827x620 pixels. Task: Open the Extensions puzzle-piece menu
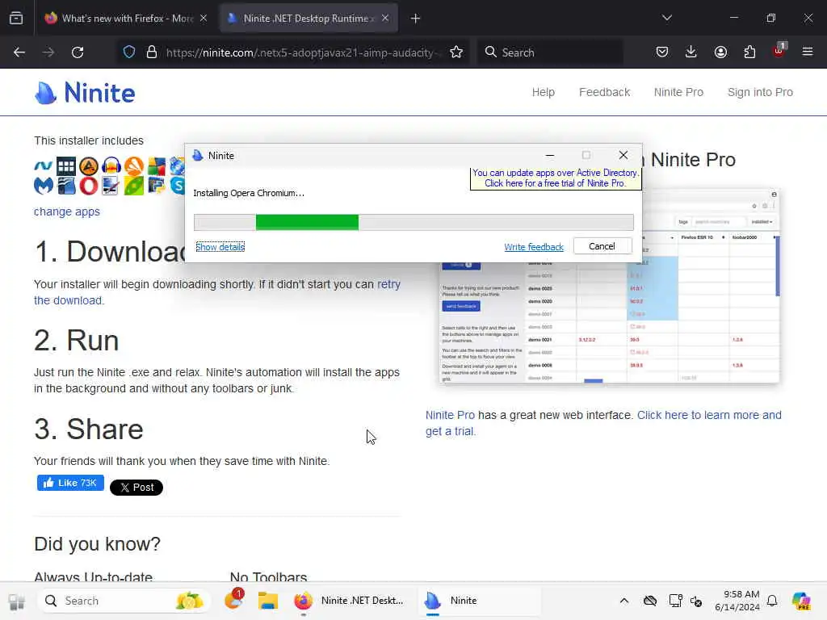(749, 52)
